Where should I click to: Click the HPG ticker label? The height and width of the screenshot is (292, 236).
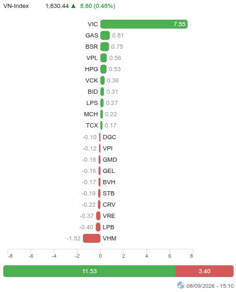click(x=91, y=69)
